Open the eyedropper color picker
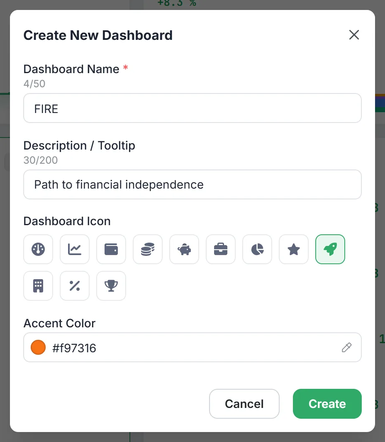Viewport: 385px width, 442px height. [347, 347]
